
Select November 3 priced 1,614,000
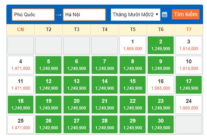[189, 45]
